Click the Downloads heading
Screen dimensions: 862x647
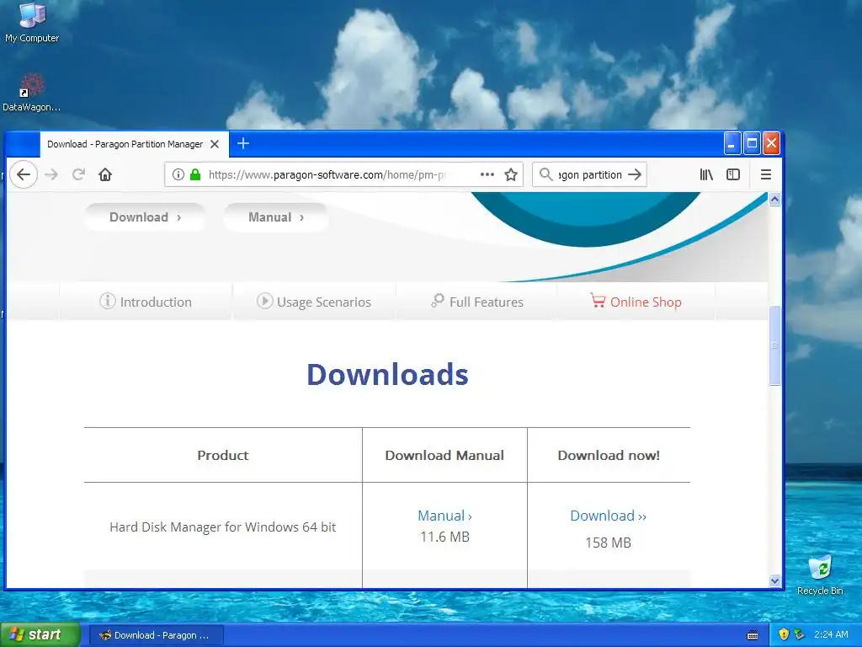pos(387,375)
